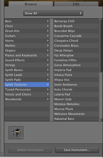
Task: Open the Show All dropdown
Action: 53,13
